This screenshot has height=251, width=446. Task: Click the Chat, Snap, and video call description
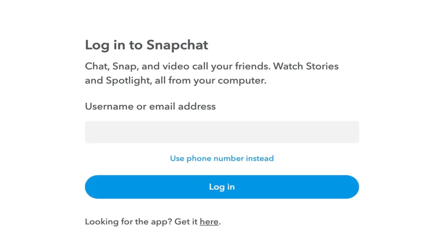click(x=212, y=73)
